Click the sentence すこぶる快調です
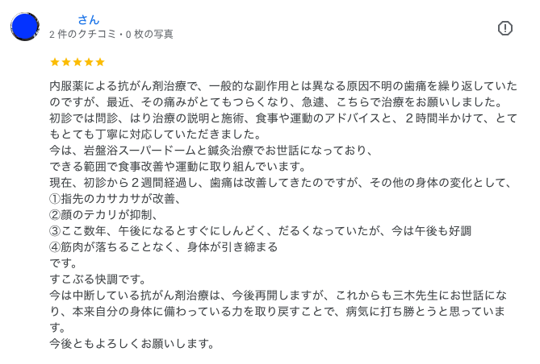540x364 pixels. [x=98, y=279]
